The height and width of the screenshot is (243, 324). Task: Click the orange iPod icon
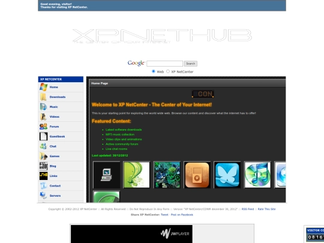tap(197, 175)
